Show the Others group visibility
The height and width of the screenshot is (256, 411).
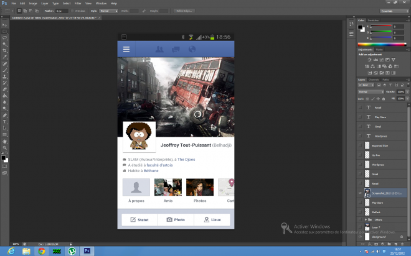[x=360, y=220]
